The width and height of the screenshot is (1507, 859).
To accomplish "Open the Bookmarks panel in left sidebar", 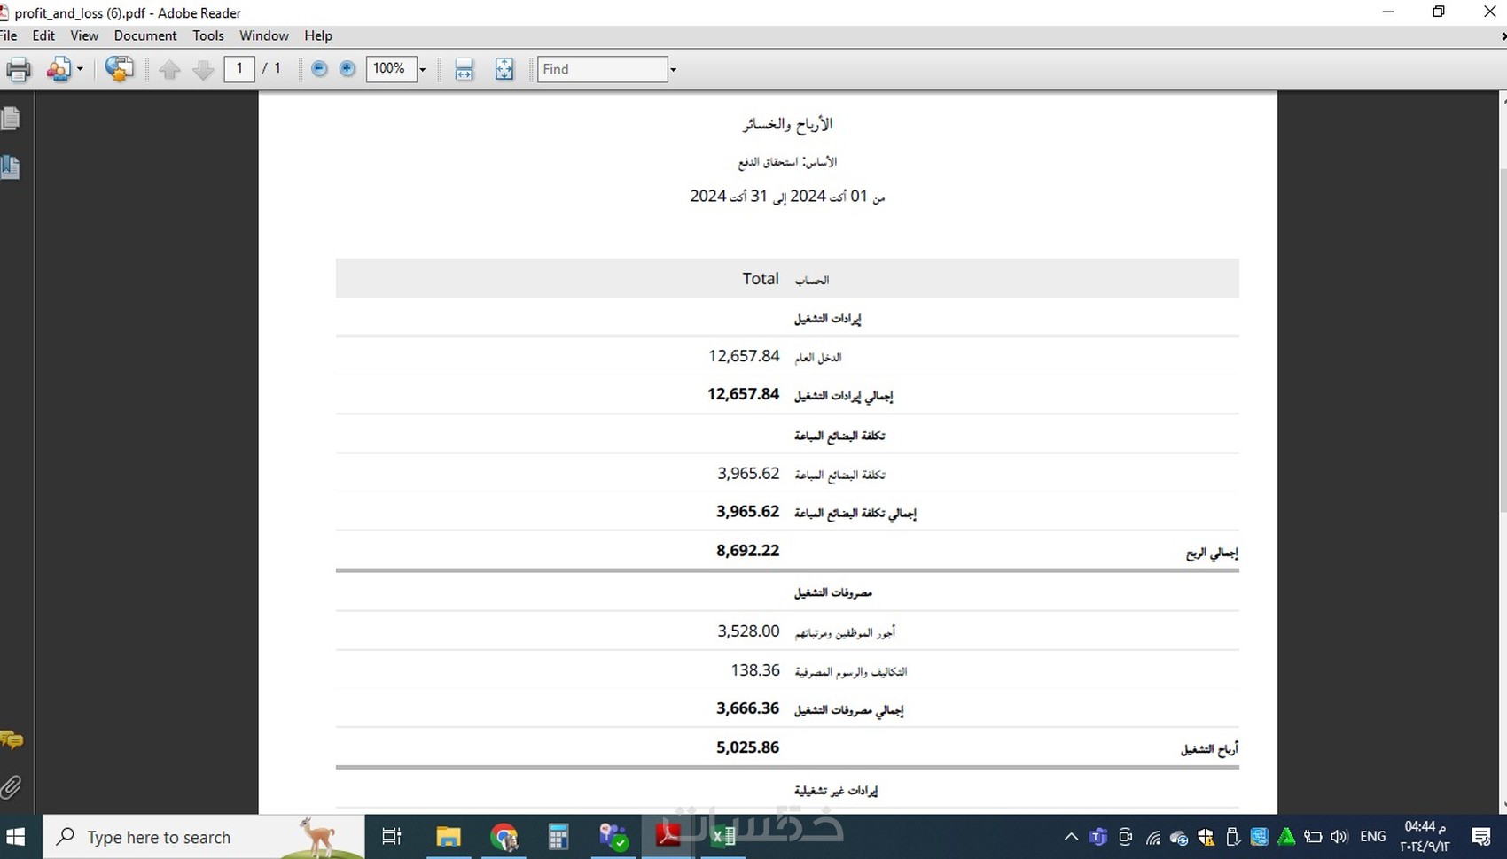I will 11,166.
